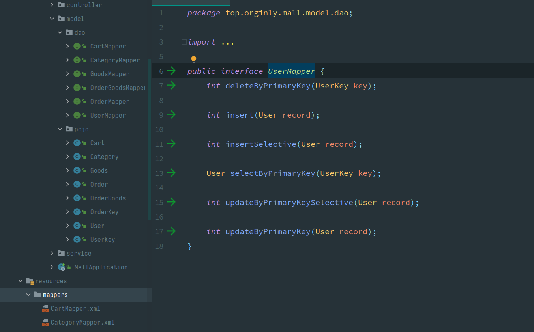534x332 pixels.
Task: Click the gutter arrow beside updateByPrimaryKey line 17
Action: click(171, 231)
